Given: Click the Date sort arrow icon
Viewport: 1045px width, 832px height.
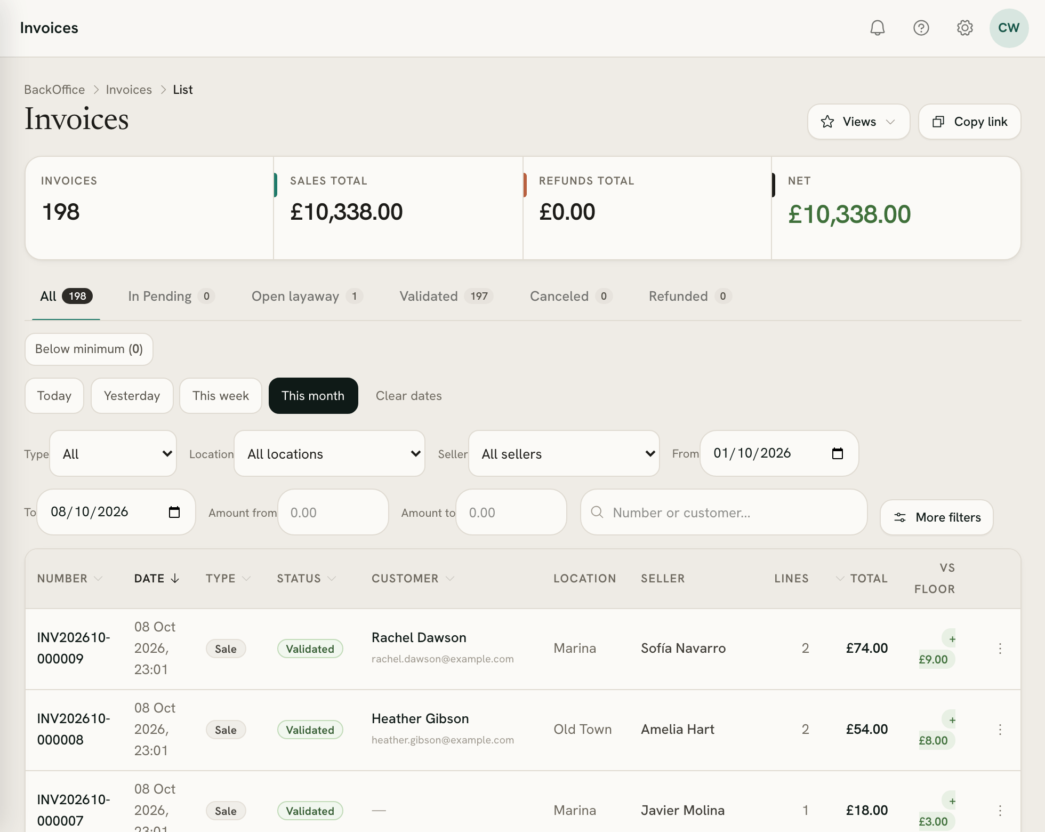Looking at the screenshot, I should coord(175,579).
